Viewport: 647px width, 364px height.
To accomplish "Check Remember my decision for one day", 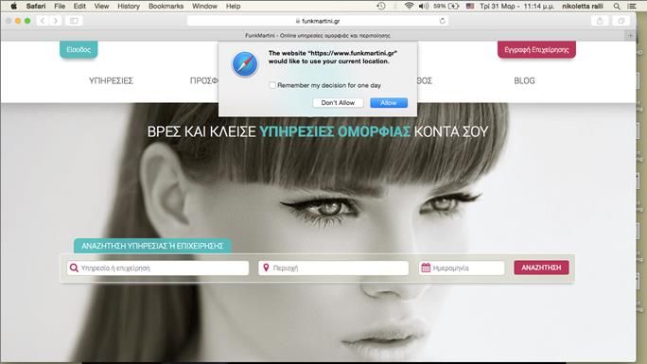I will pyautogui.click(x=272, y=85).
